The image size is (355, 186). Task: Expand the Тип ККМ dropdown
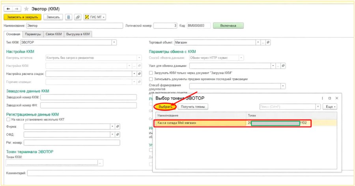pyautogui.click(x=114, y=42)
